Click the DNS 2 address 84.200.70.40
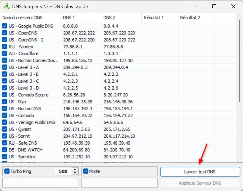 (117, 150)
